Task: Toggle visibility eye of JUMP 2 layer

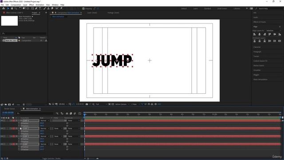Action: (2, 136)
